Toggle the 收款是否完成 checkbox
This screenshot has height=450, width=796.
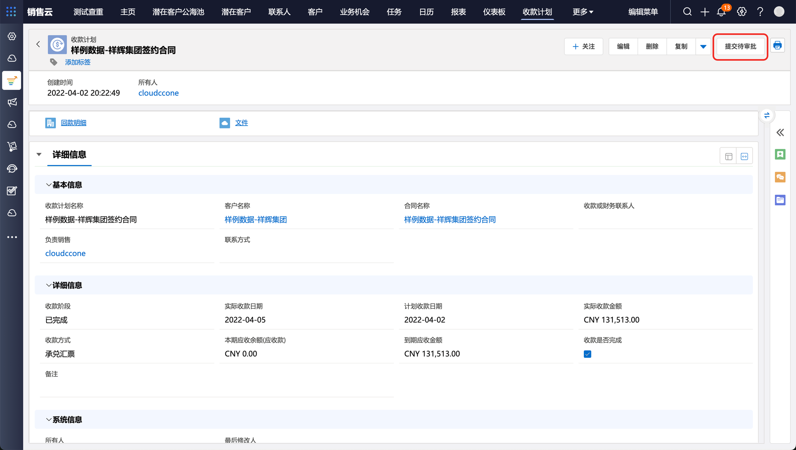[x=587, y=354]
